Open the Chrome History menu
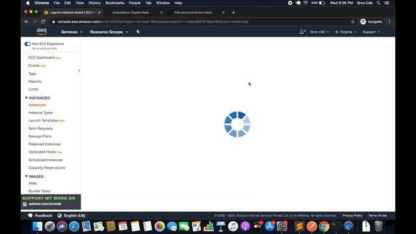 click(94, 3)
